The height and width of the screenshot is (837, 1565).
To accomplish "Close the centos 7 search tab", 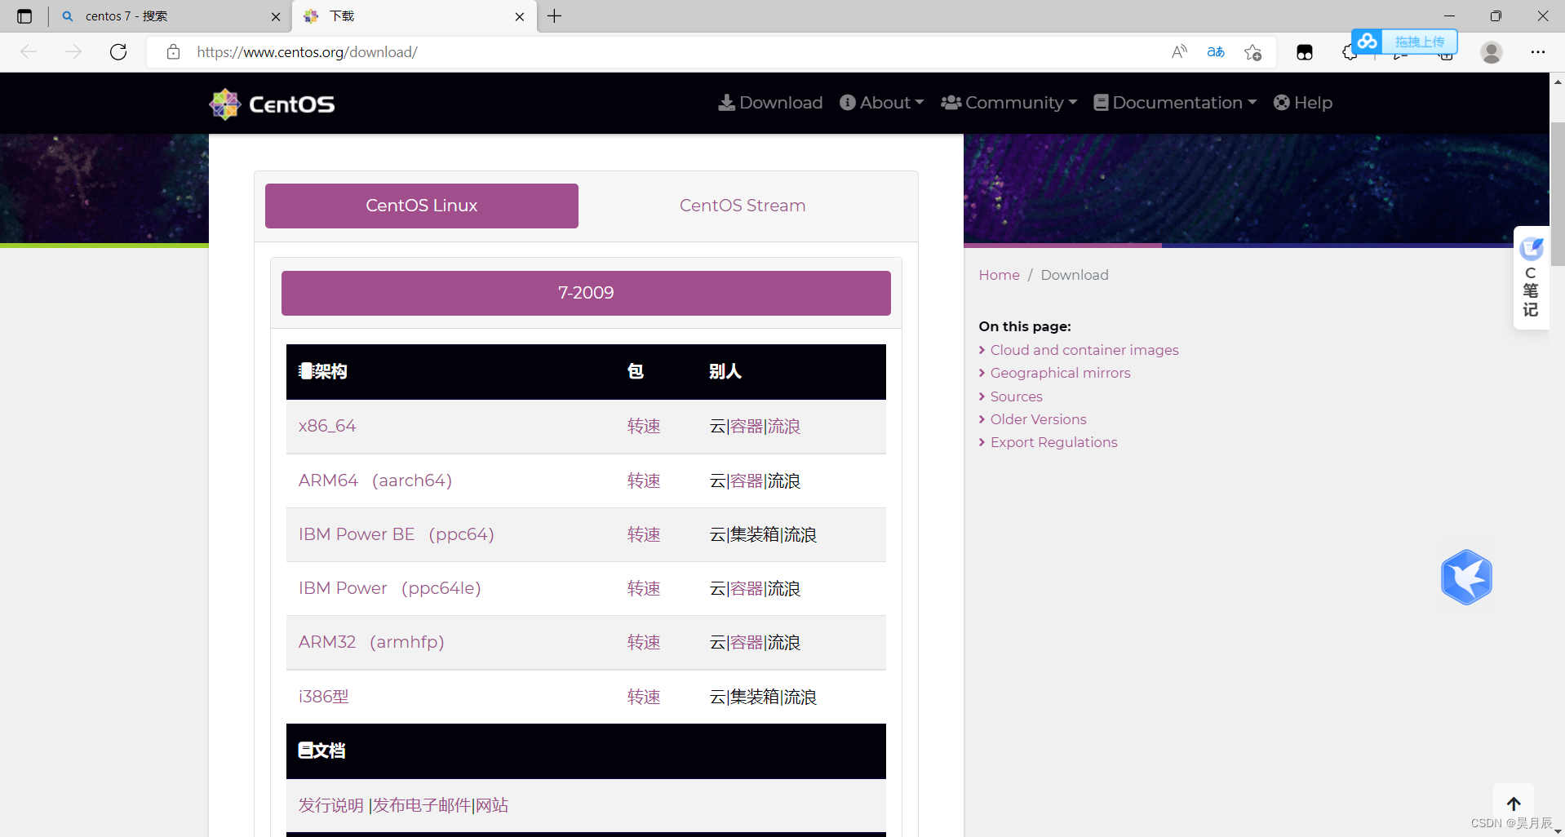I will coord(276,16).
